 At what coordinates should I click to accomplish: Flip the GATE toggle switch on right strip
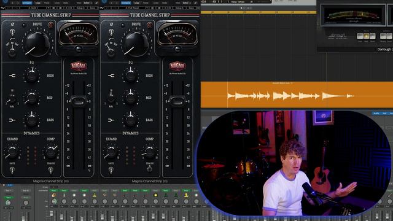click(x=111, y=170)
